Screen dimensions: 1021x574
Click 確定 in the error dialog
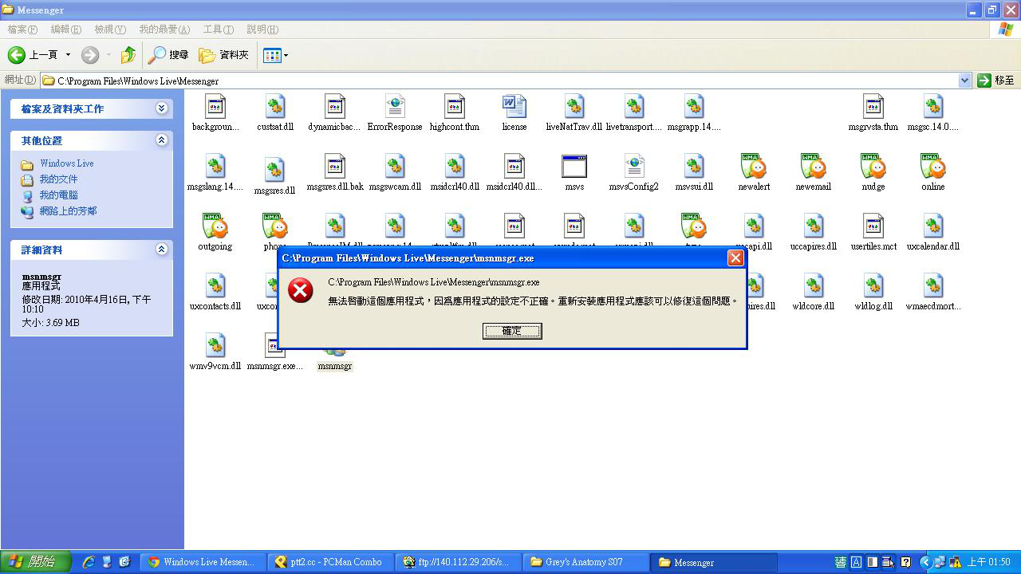512,331
